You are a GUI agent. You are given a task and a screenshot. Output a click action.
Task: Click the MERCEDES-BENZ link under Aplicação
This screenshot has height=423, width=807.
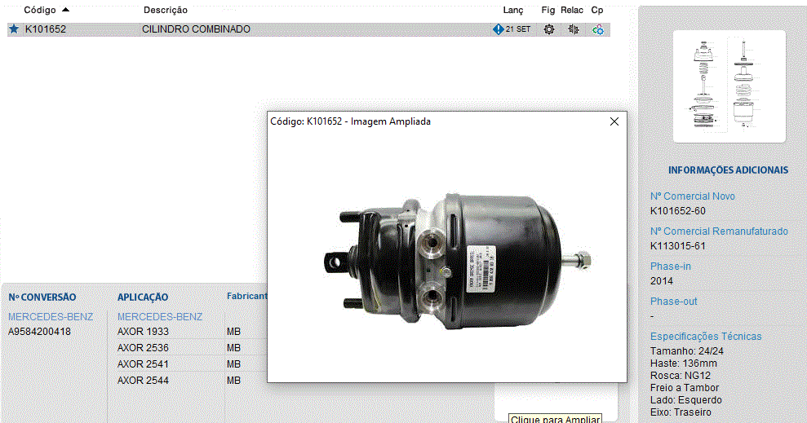(160, 316)
